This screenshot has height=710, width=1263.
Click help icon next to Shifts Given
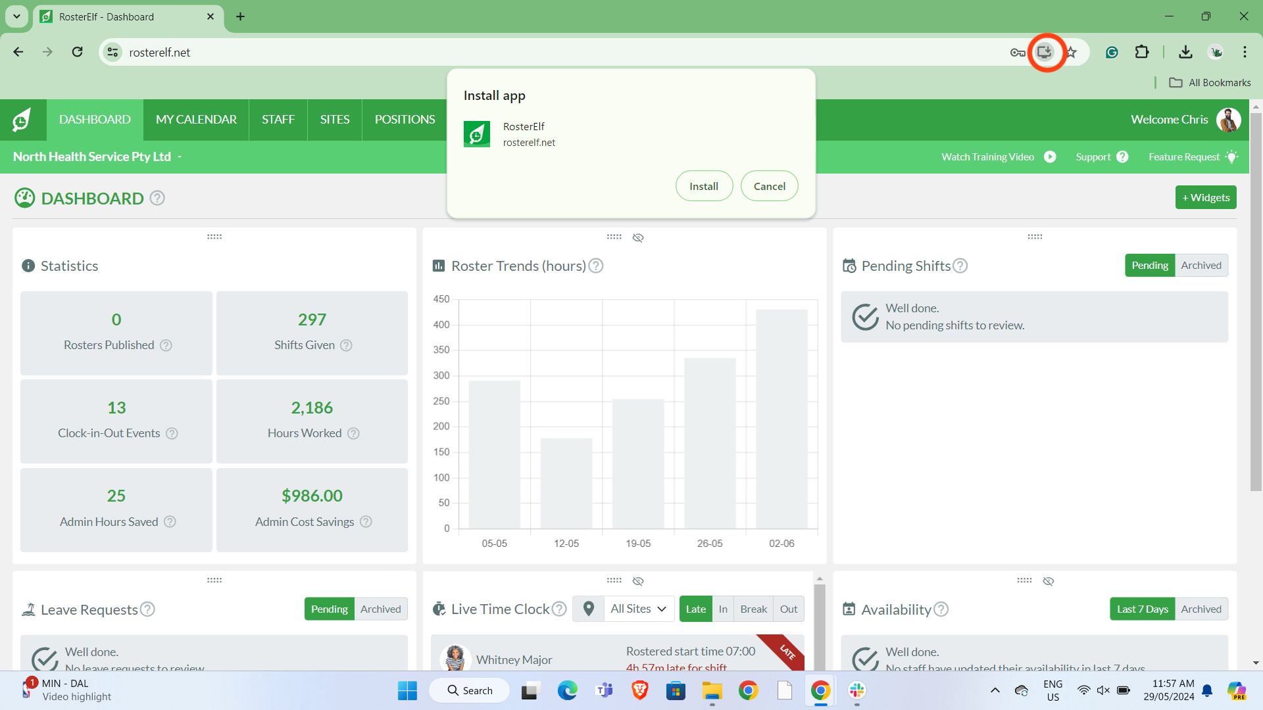[347, 345]
